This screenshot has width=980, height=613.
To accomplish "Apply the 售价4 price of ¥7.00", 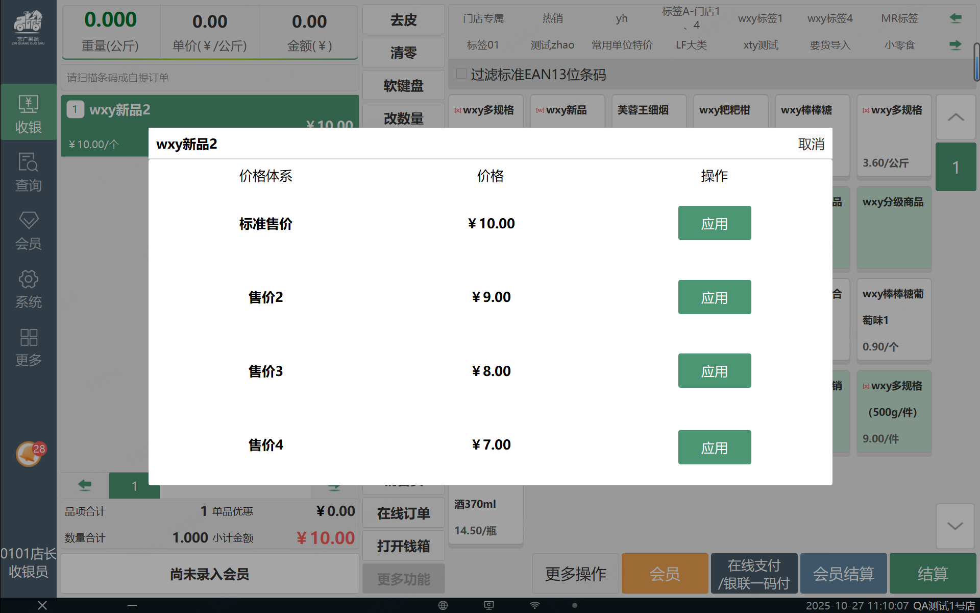I will (x=714, y=447).
